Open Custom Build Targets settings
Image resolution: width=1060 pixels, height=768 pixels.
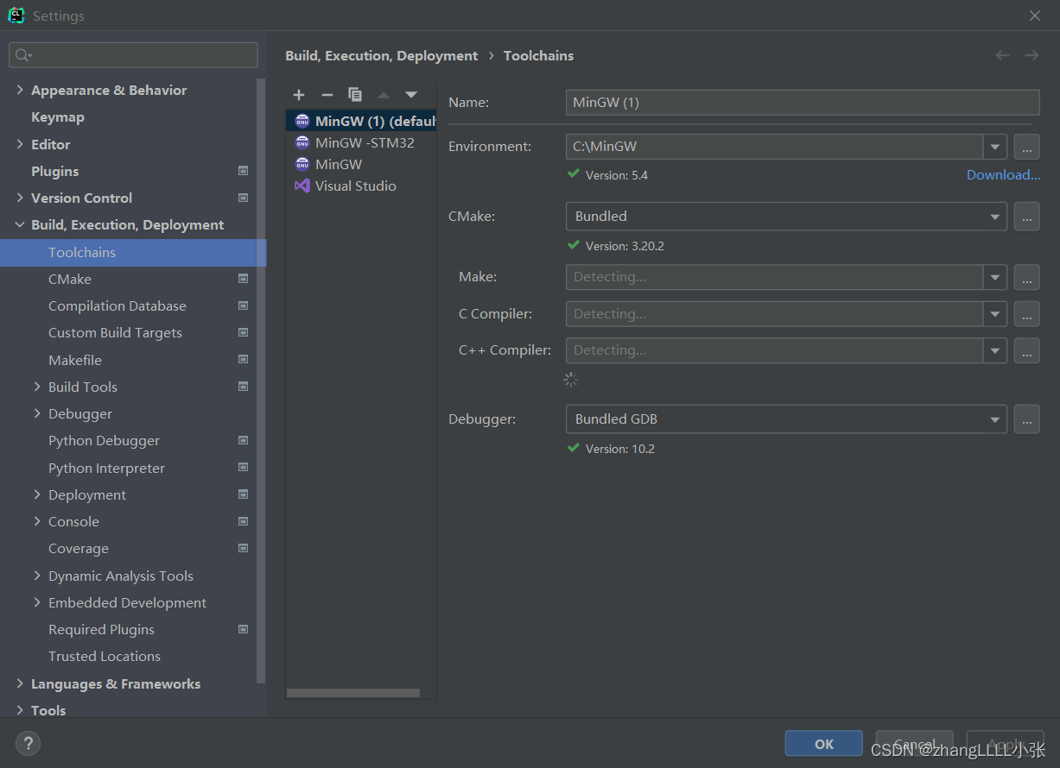[115, 332]
